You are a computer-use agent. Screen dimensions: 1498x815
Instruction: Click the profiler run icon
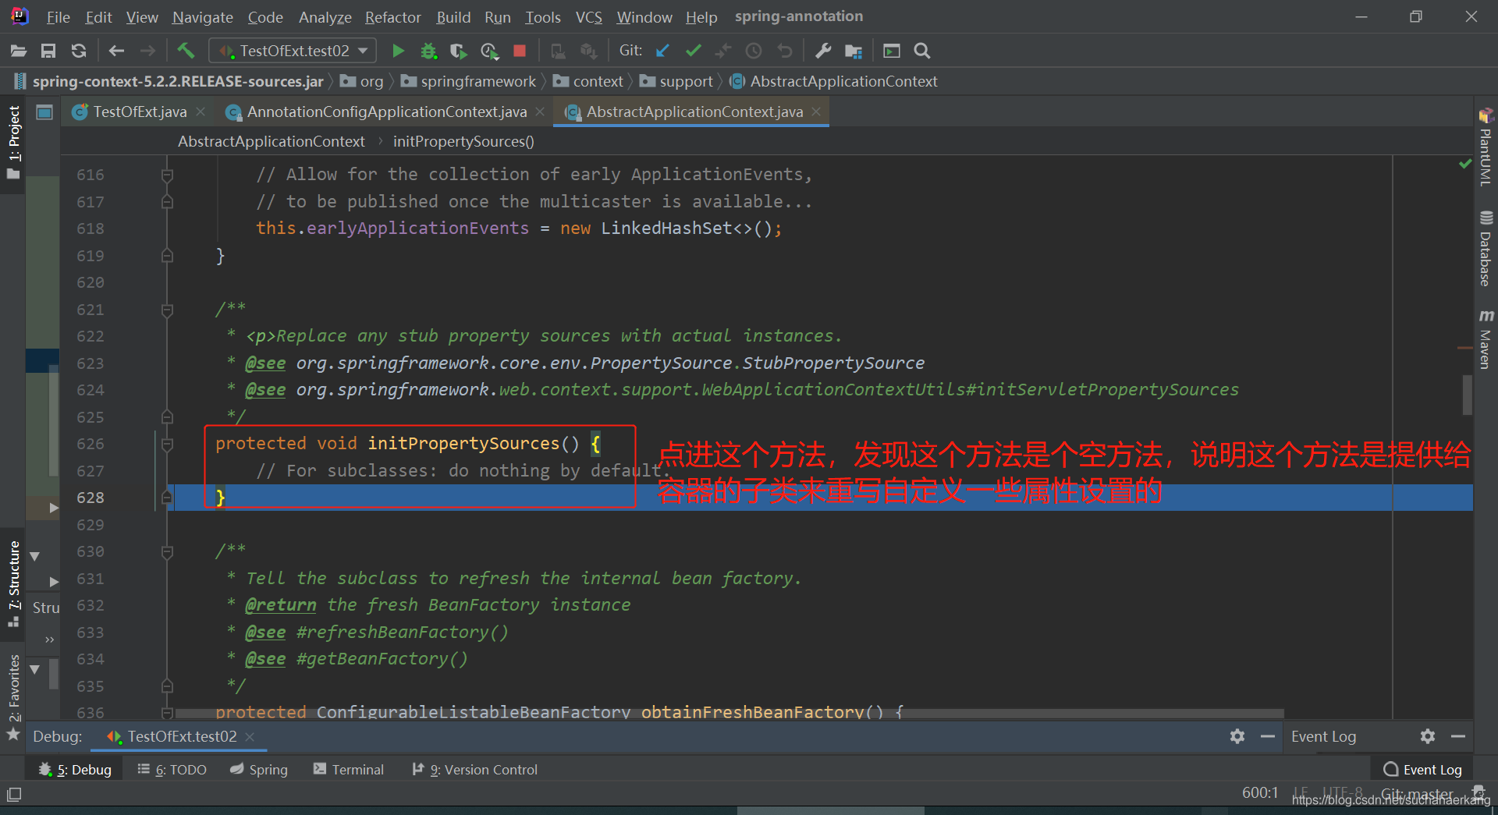[x=489, y=51]
